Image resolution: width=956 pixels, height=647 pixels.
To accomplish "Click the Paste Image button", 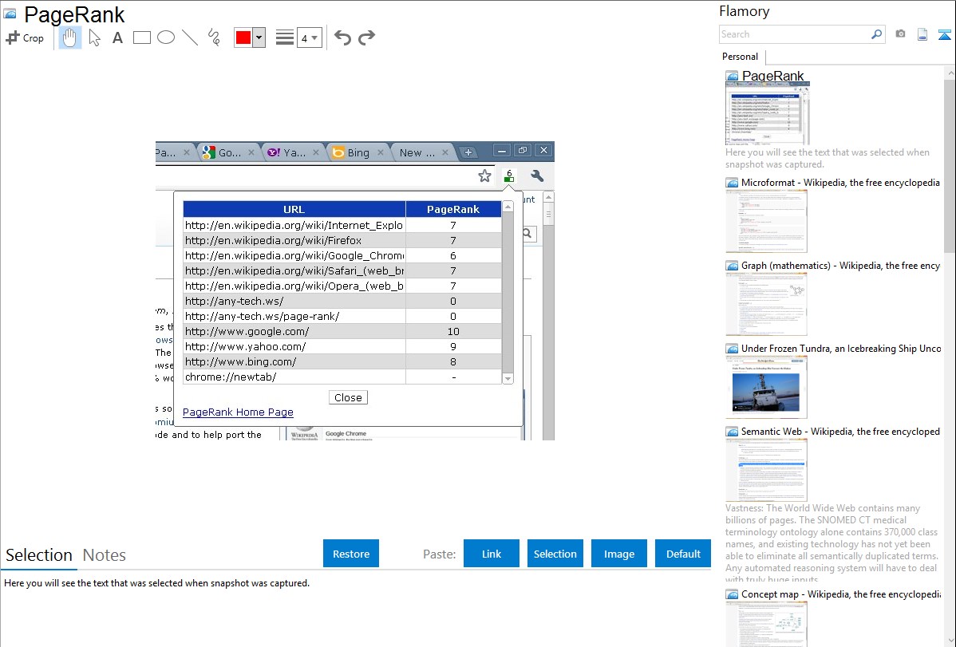I will 618,554.
